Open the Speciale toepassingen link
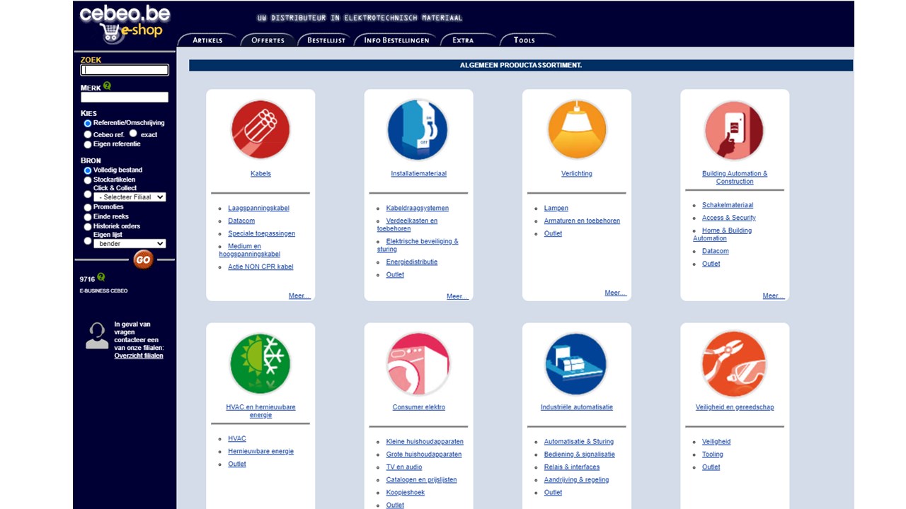 [x=261, y=233]
